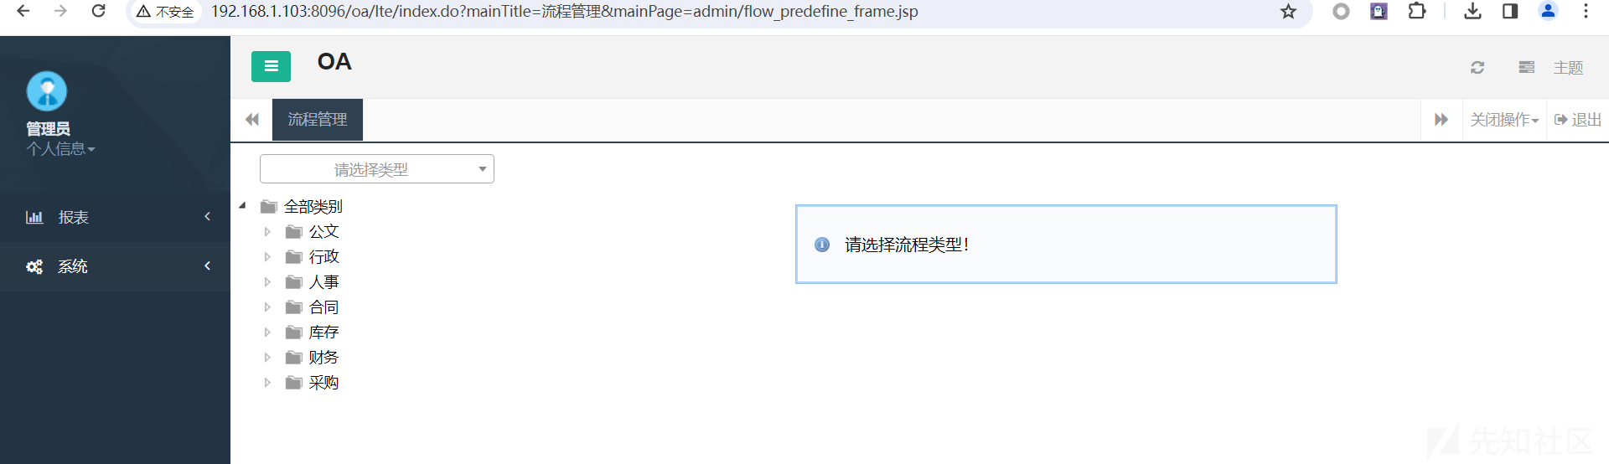Open 关闭操作 dropdown menu
This screenshot has height=464, width=1609.
click(1504, 120)
